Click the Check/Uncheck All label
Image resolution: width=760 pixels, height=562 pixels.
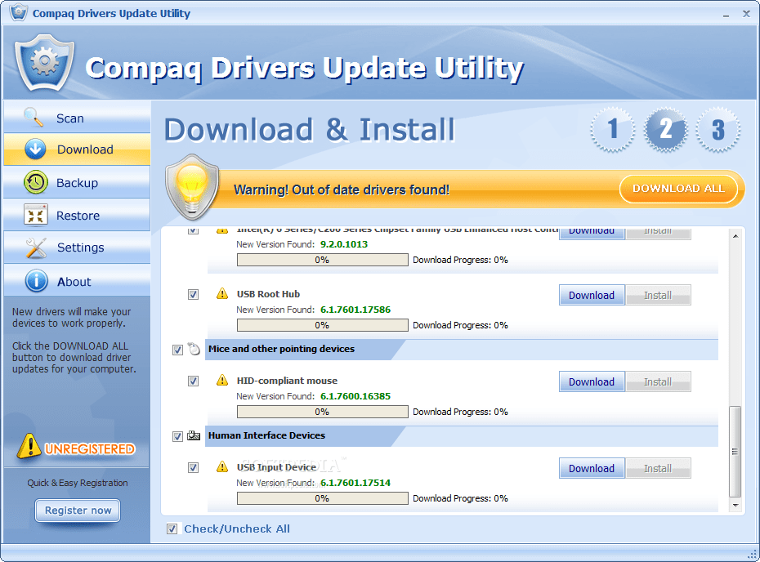tap(236, 529)
